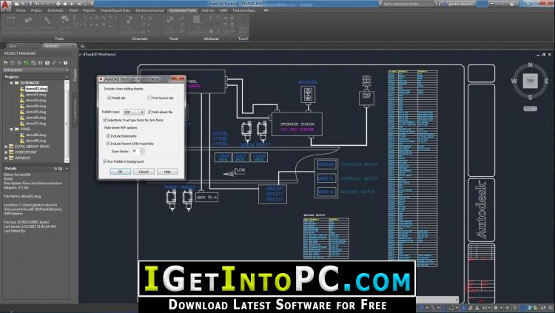Select POINT2POINT project in tree
Image resolution: width=555 pixels, height=313 pixels.
click(26, 152)
